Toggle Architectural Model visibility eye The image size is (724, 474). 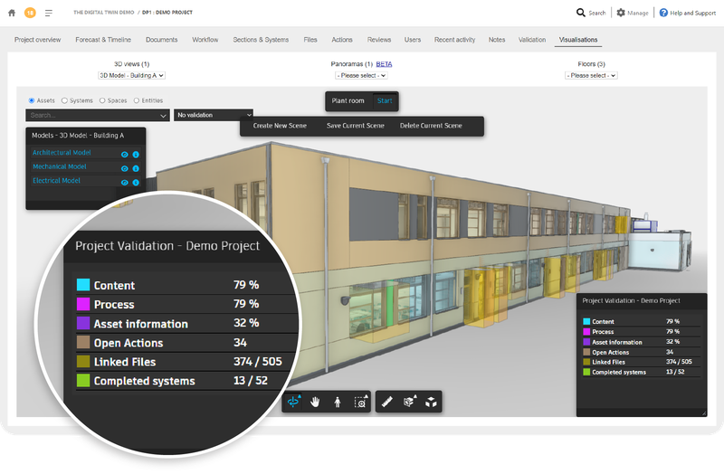coord(124,155)
